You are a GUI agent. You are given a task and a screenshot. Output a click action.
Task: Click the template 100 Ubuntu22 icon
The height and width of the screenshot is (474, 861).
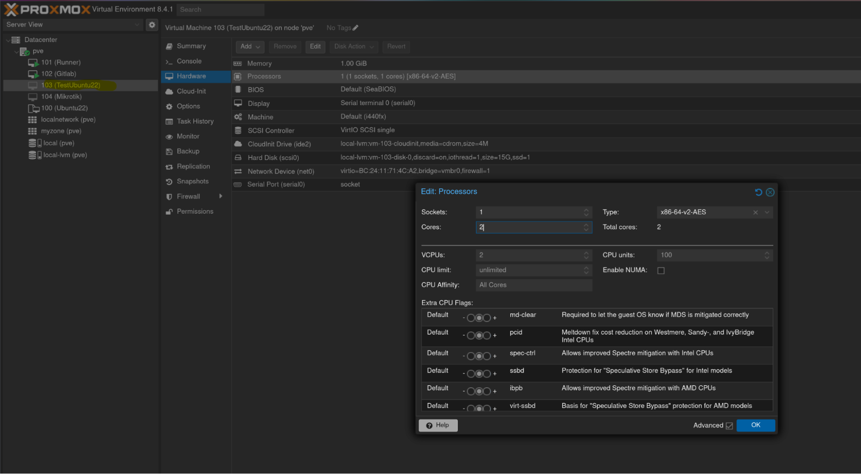pyautogui.click(x=34, y=108)
